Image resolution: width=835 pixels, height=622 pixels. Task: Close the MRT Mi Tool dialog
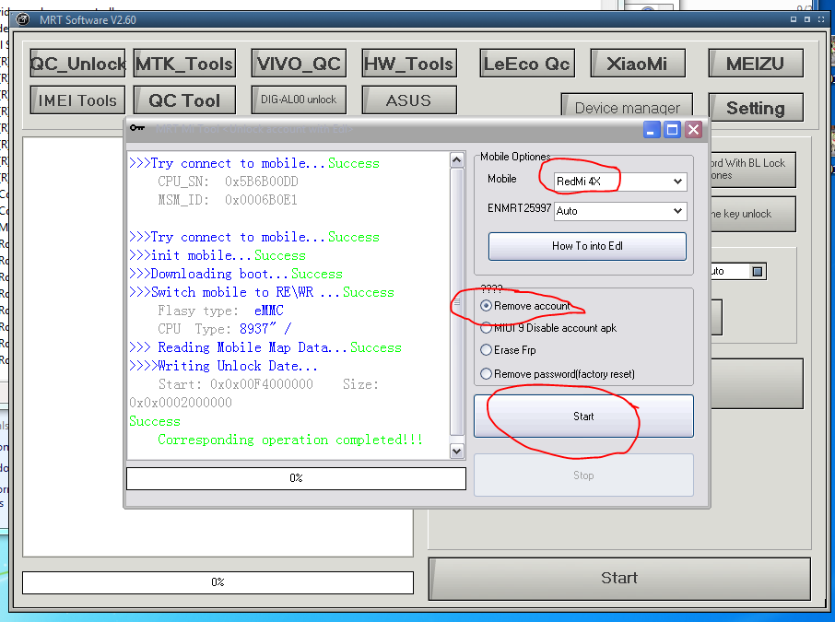693,129
